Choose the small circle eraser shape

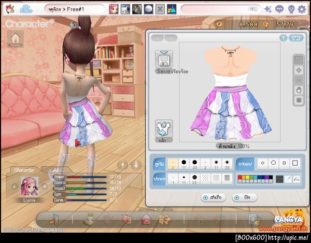(x=263, y=163)
